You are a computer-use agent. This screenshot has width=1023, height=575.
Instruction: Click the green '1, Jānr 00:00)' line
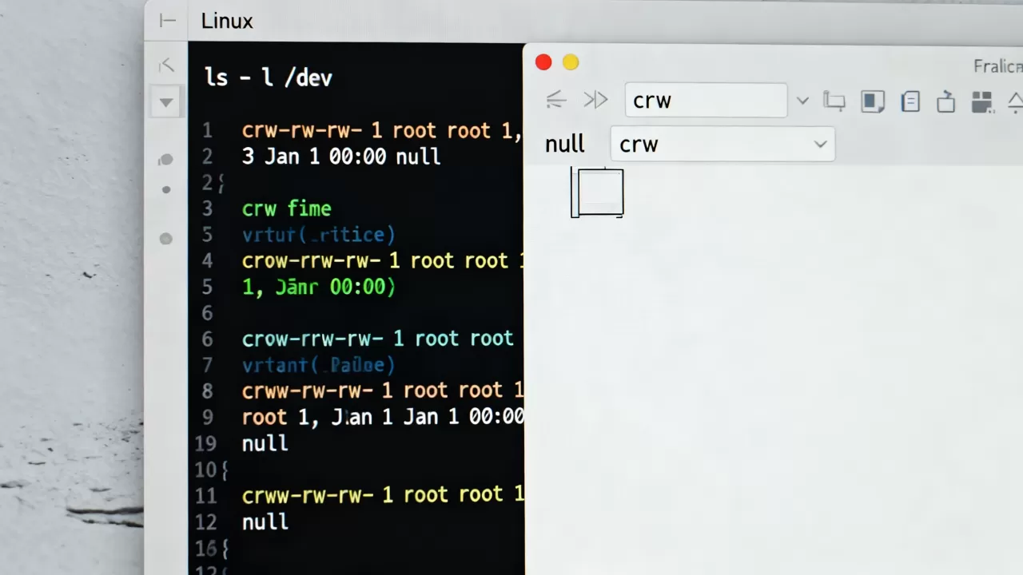(x=318, y=287)
